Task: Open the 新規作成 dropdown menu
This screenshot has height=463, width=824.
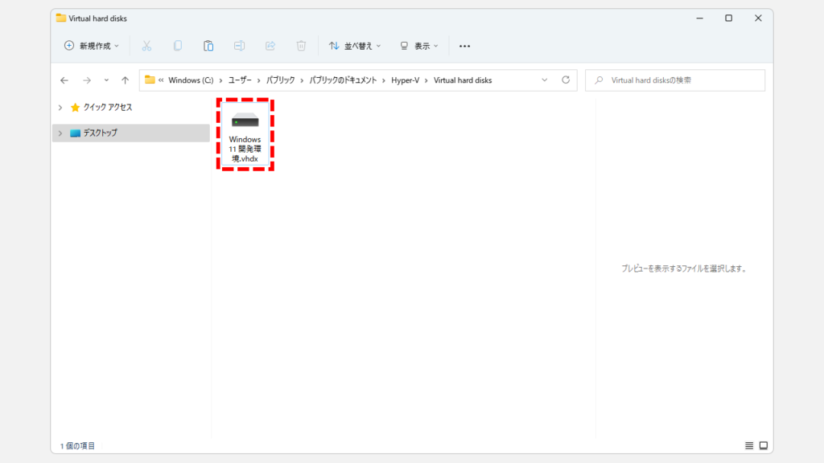Action: pyautogui.click(x=91, y=46)
